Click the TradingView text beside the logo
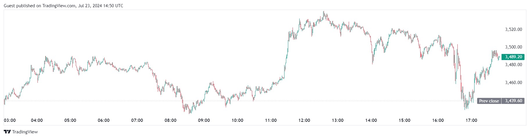The image size is (530, 138). pyautogui.click(x=25, y=132)
